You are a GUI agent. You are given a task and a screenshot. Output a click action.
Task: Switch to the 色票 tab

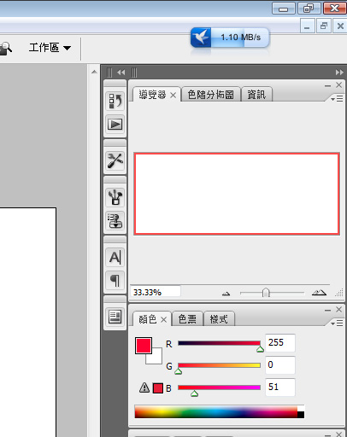[x=187, y=319]
